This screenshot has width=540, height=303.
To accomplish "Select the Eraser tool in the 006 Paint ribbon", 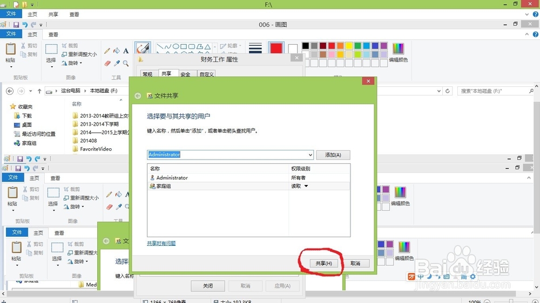I will (107, 63).
